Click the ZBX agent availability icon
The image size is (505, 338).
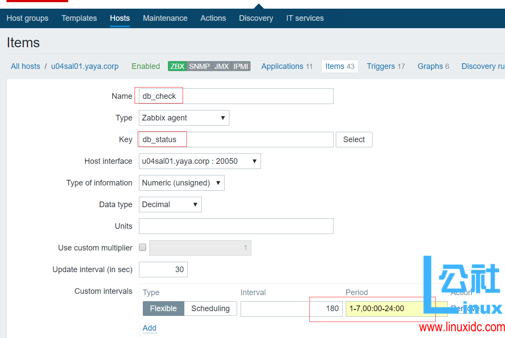pos(177,66)
